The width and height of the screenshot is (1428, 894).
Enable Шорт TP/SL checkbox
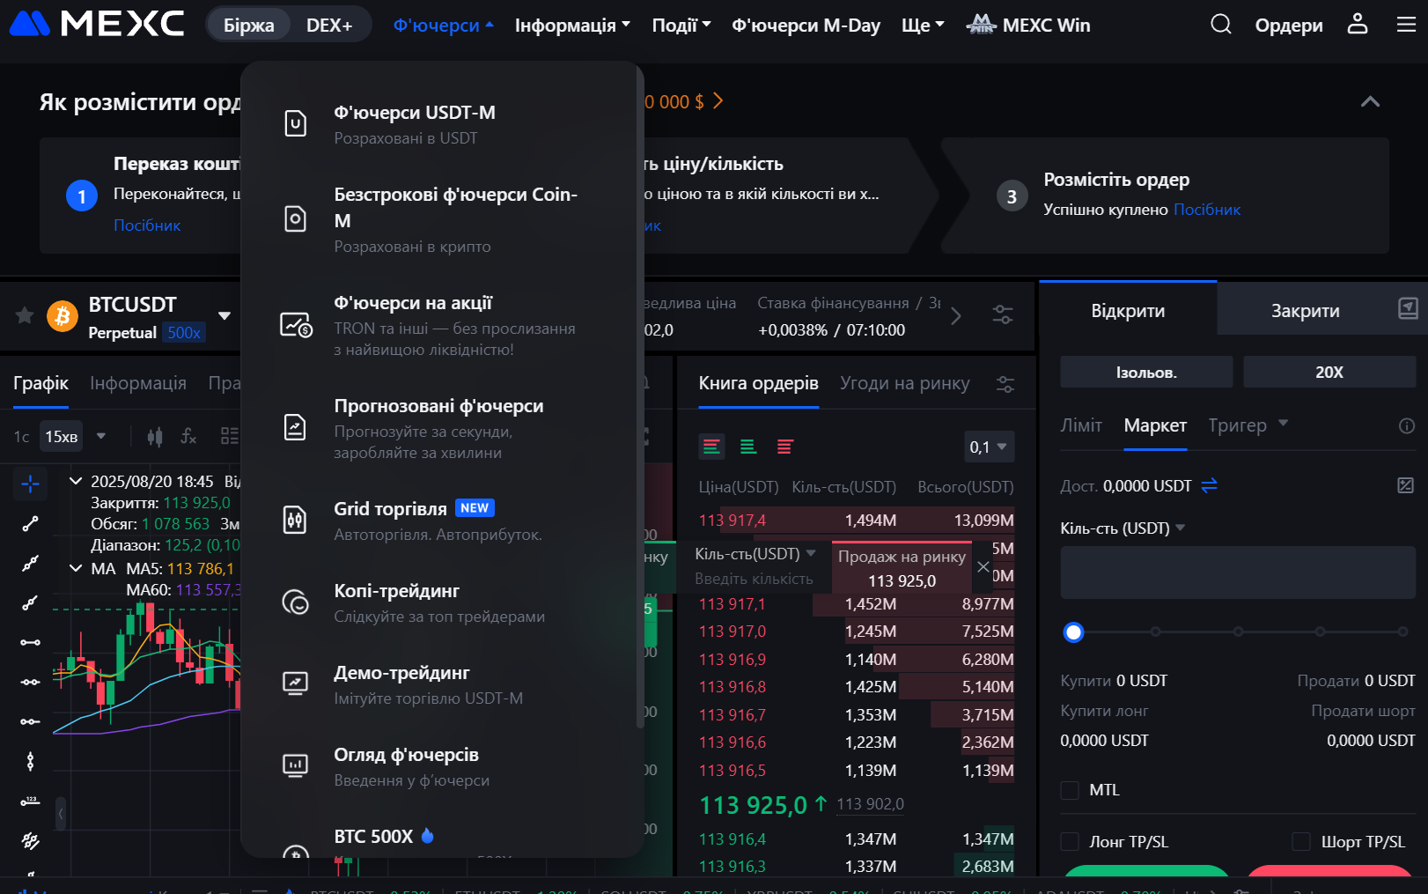1301,842
